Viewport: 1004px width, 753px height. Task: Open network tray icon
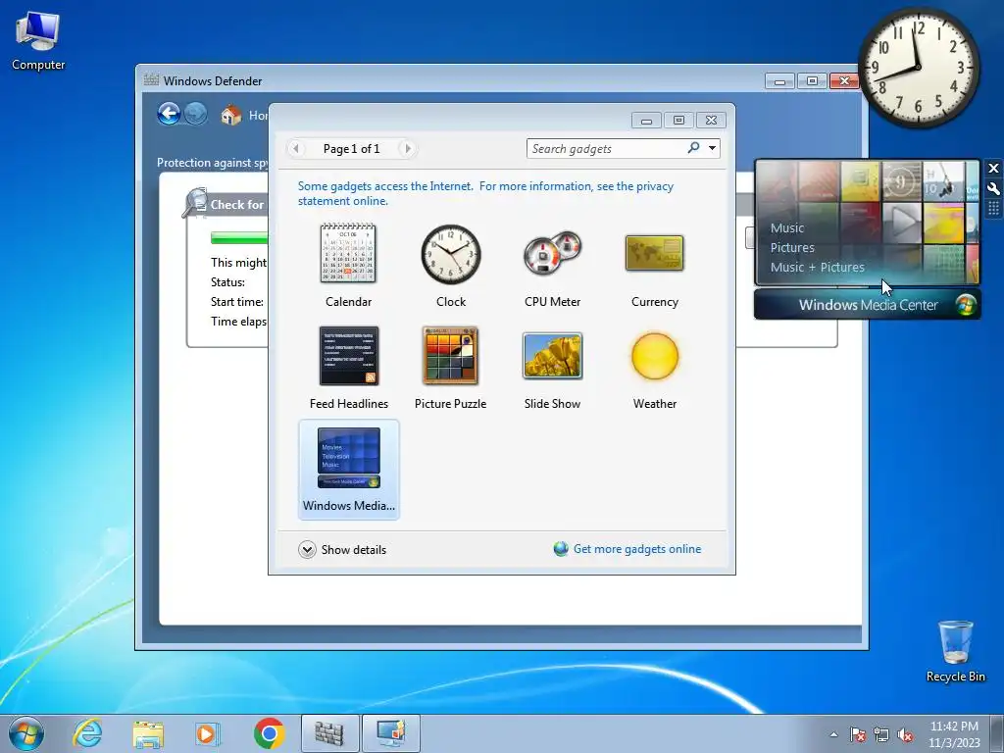(x=881, y=734)
